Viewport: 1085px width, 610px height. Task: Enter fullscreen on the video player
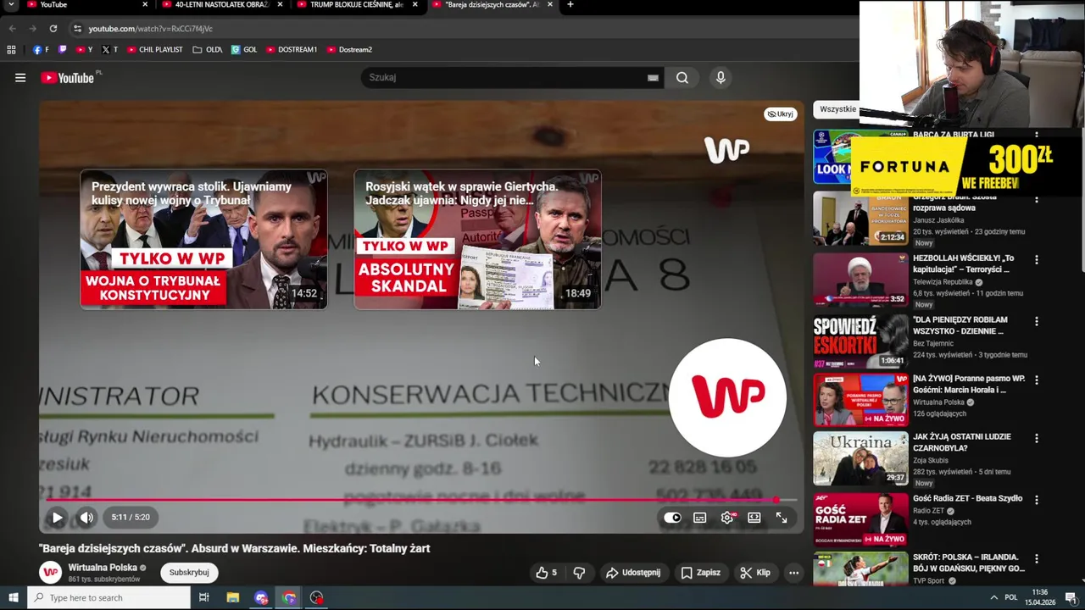tap(782, 518)
